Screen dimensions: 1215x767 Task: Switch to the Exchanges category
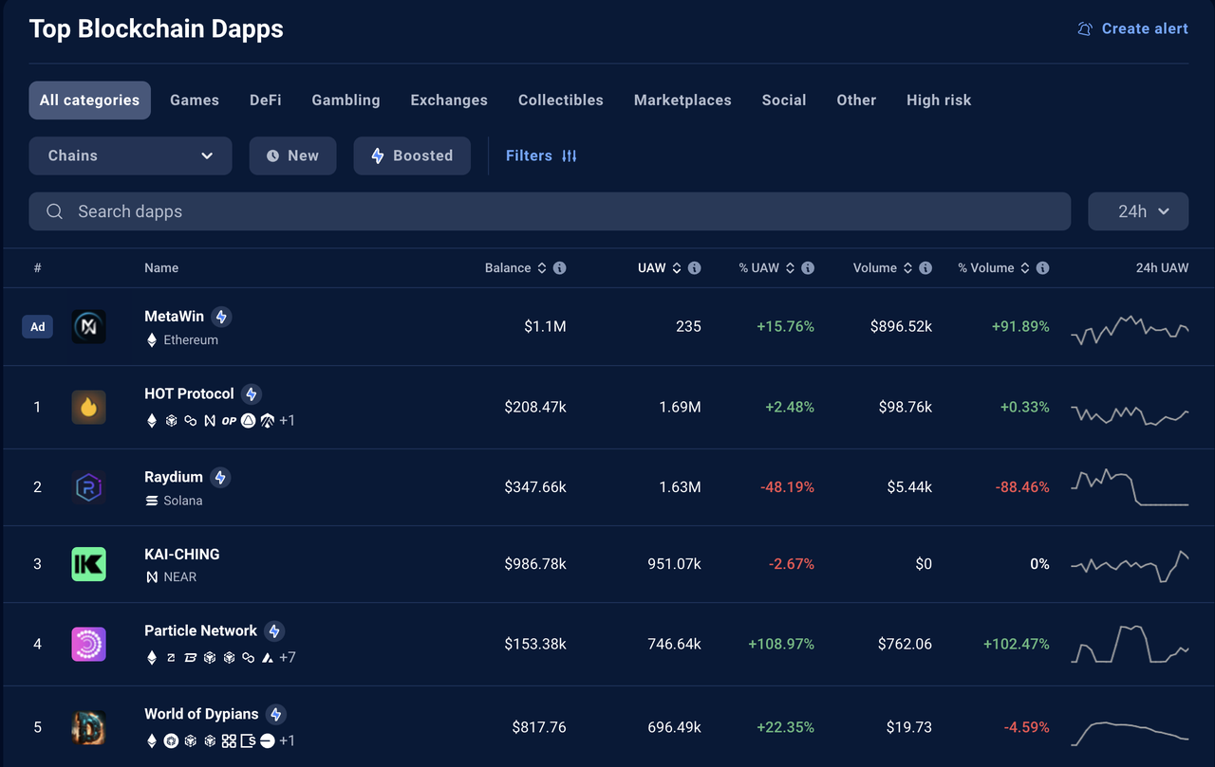coord(449,100)
